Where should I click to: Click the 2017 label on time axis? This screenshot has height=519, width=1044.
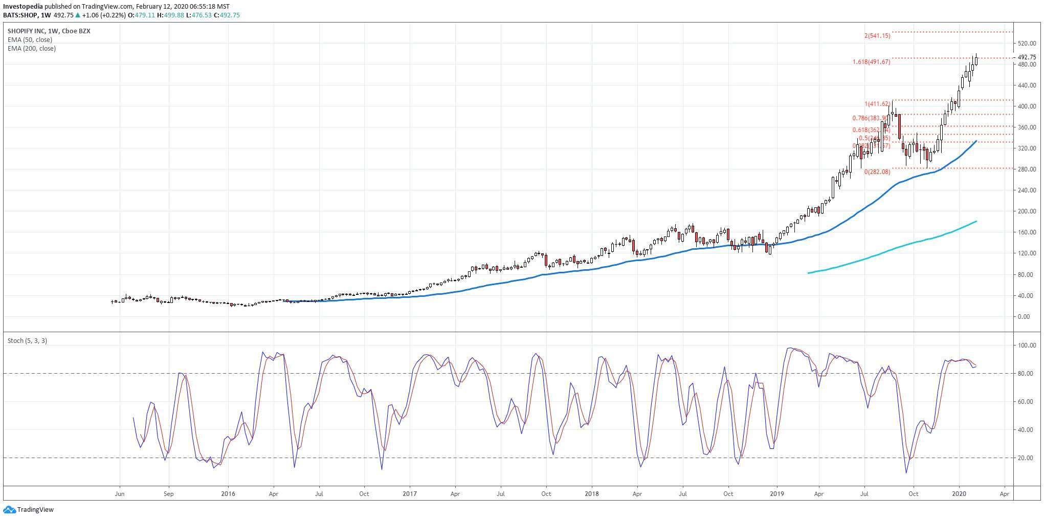click(410, 494)
